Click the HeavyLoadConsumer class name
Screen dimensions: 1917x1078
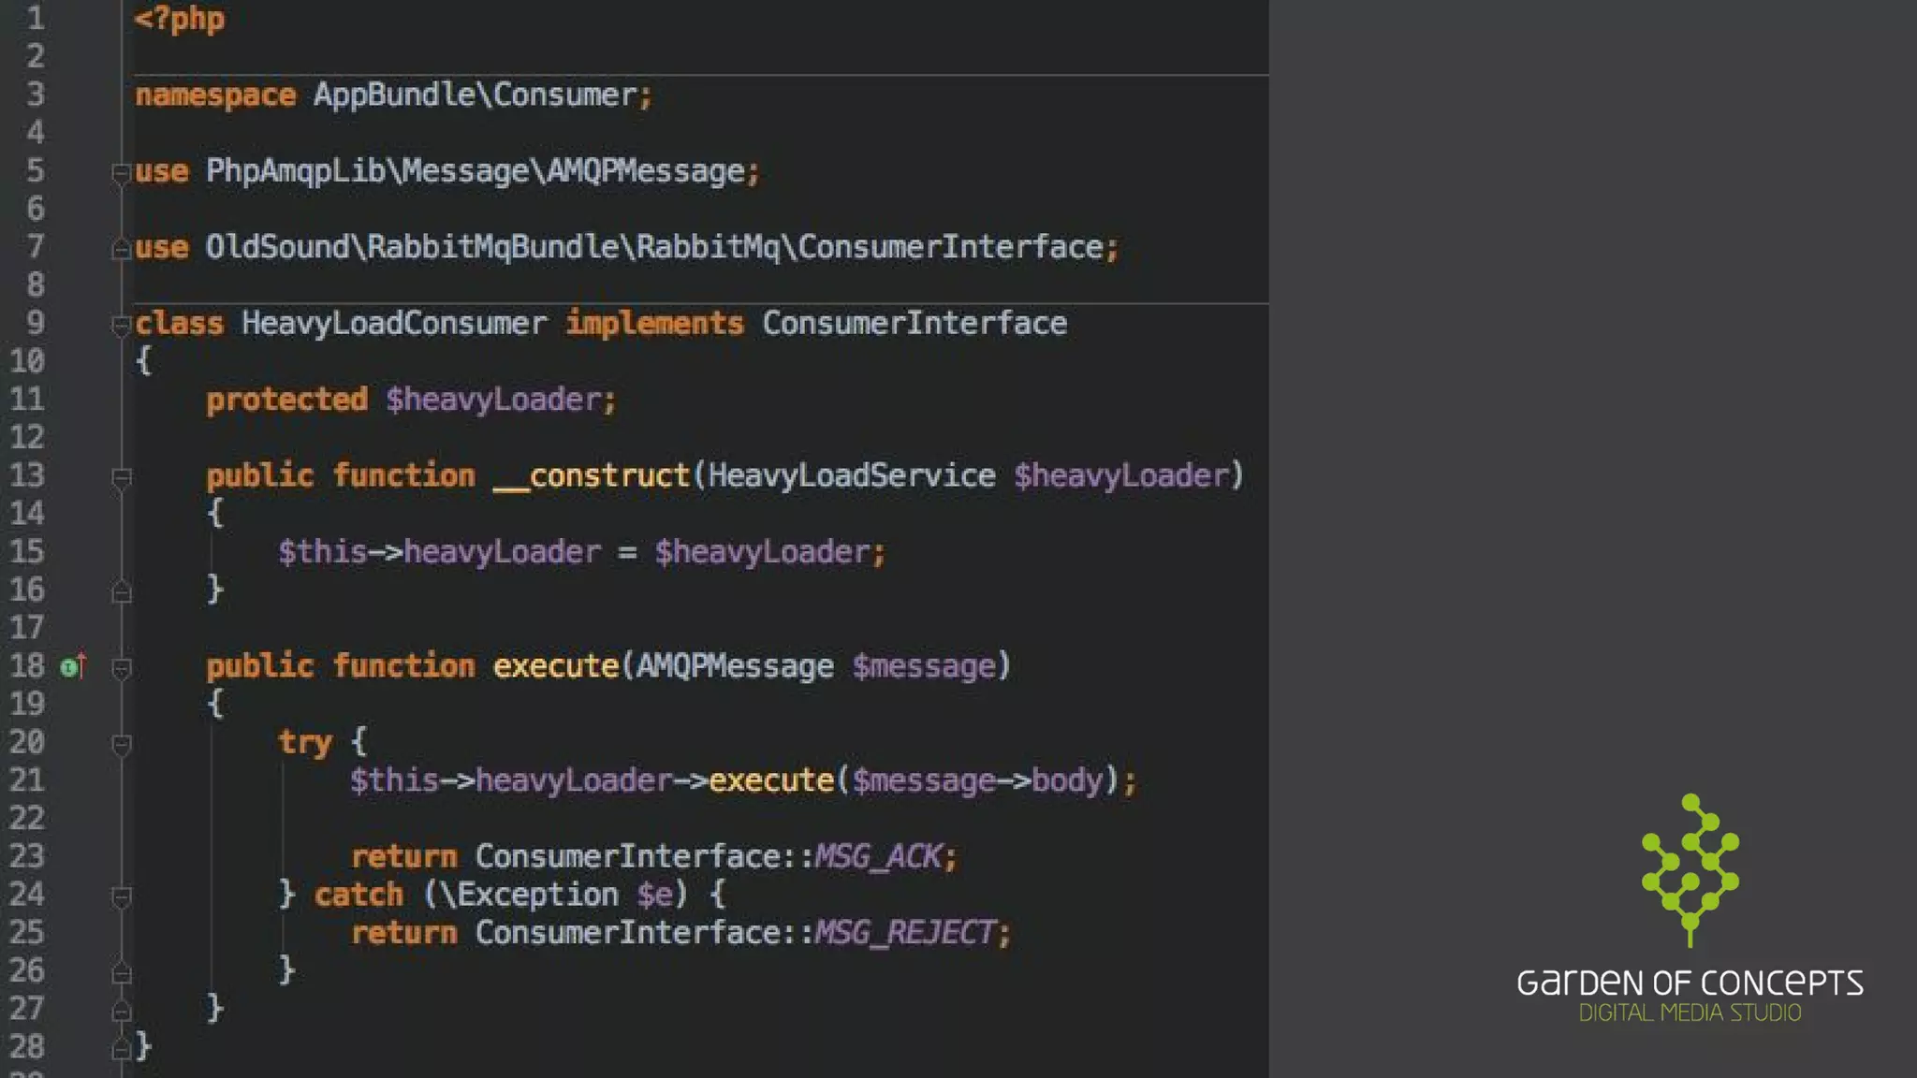(394, 325)
